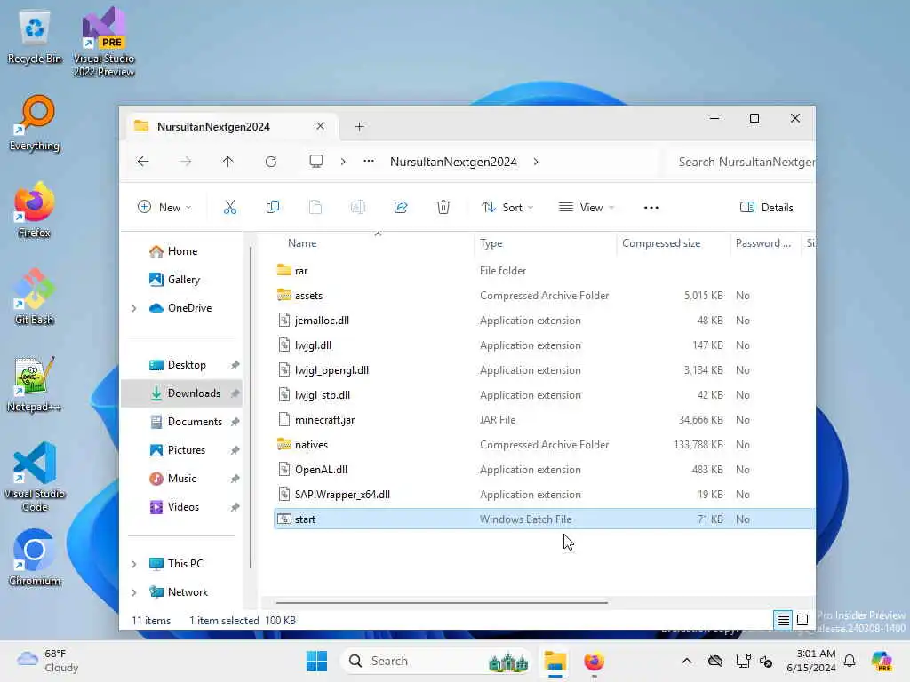Click the Password column header

click(763, 243)
